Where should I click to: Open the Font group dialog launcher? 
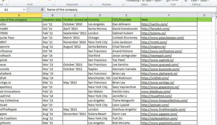[53, 5]
